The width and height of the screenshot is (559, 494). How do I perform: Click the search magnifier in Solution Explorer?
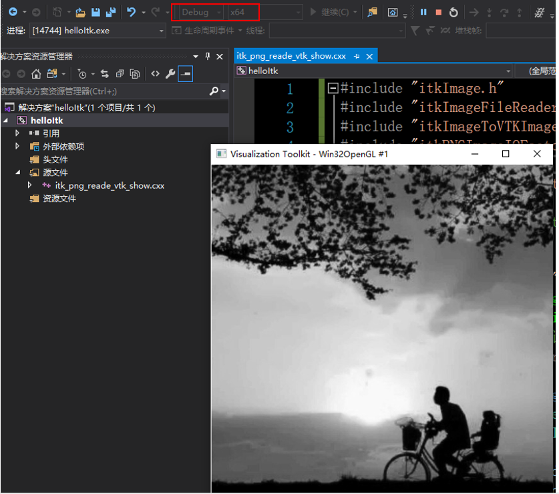214,91
